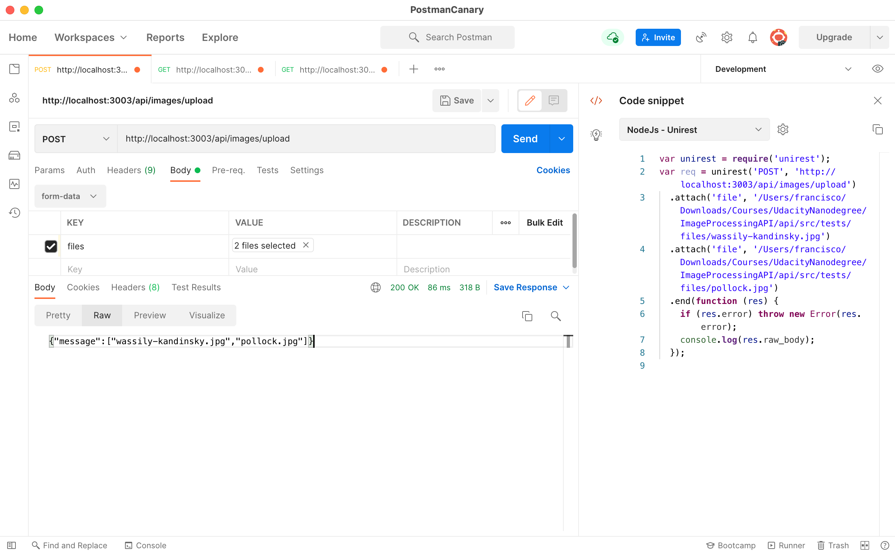Switch to comment mode icon
This screenshot has width=895, height=554.
[x=553, y=100]
